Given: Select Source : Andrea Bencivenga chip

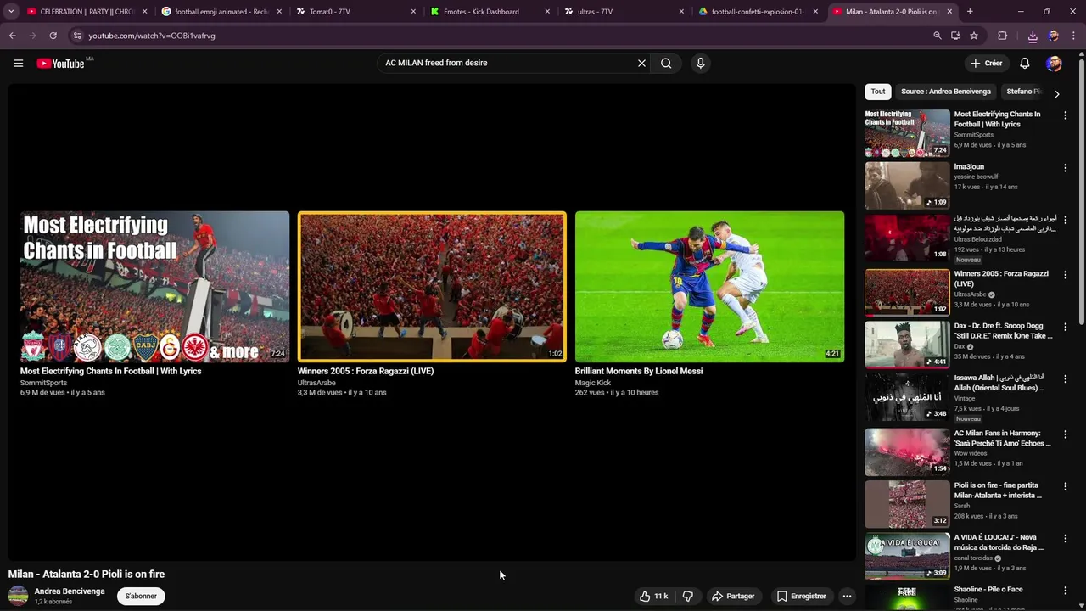Looking at the screenshot, I should (945, 92).
